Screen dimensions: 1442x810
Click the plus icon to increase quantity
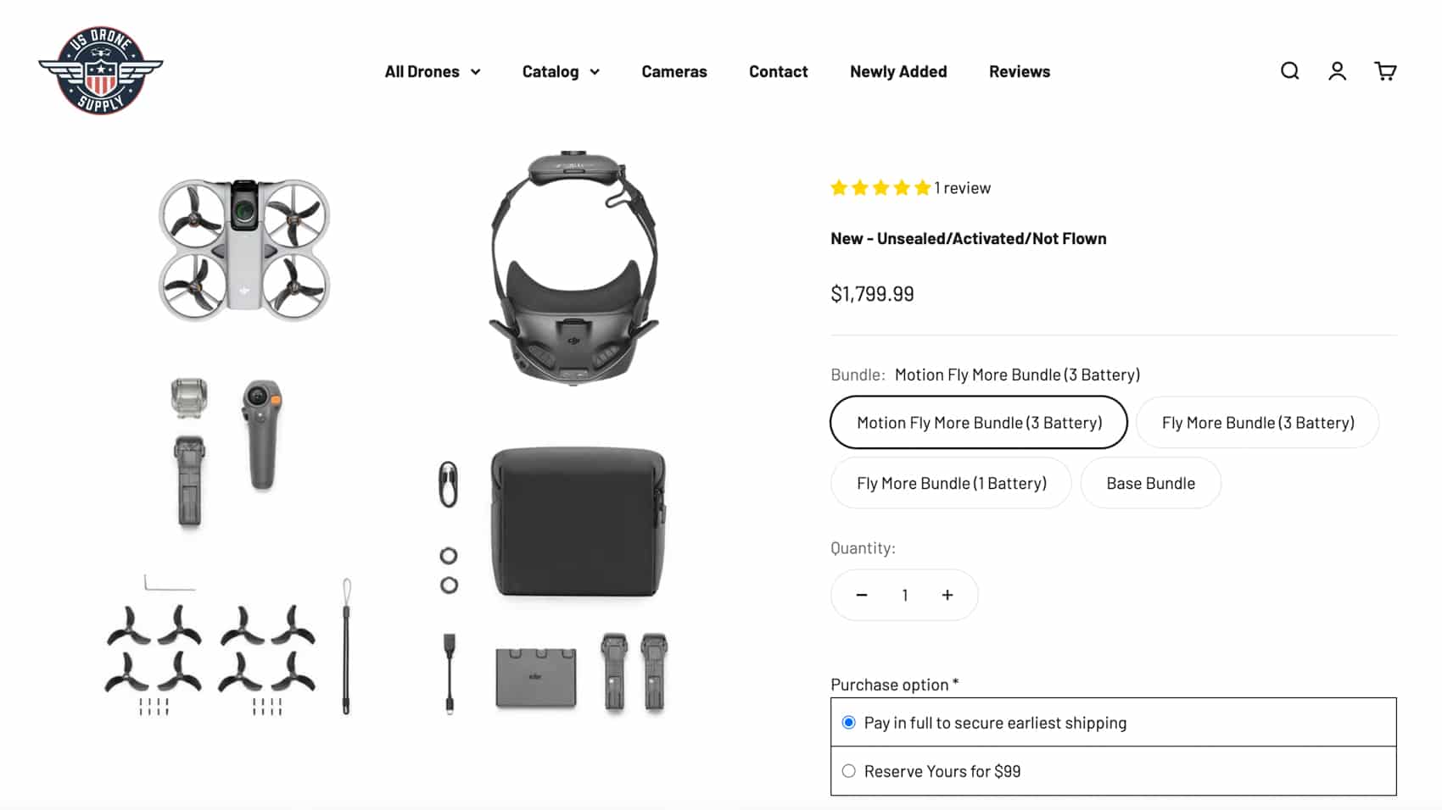(947, 595)
